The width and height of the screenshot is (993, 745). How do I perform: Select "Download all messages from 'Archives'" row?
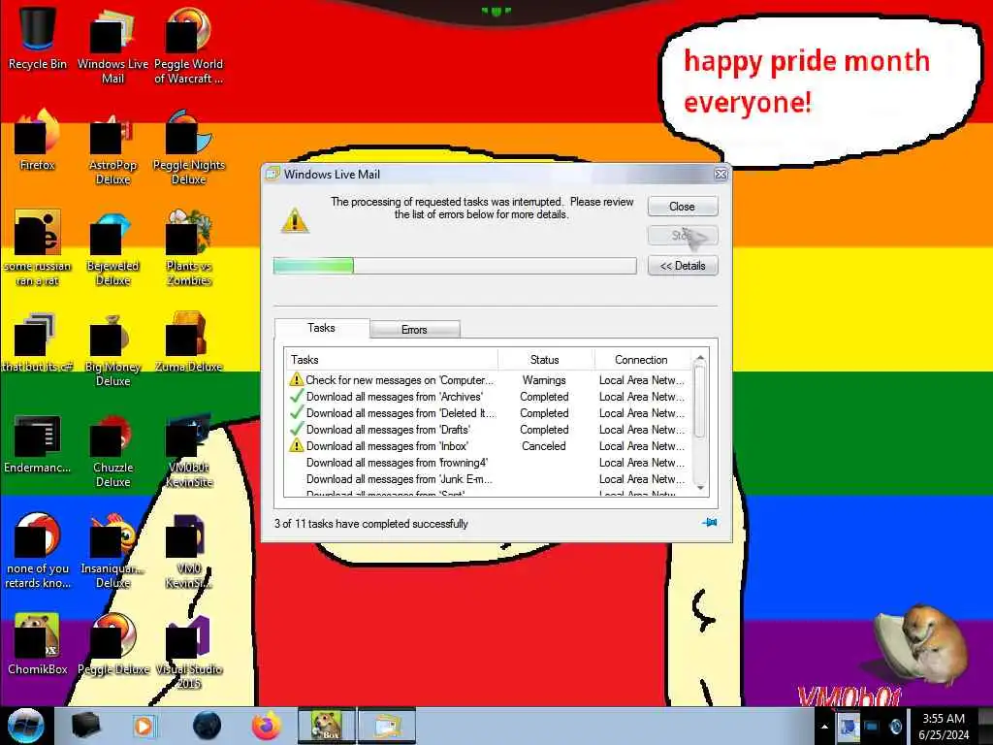pos(488,397)
